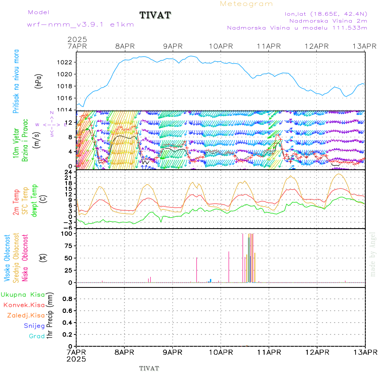Click the green "Ukupna Kisa" legend label
The image size is (381, 381).
click(23, 295)
